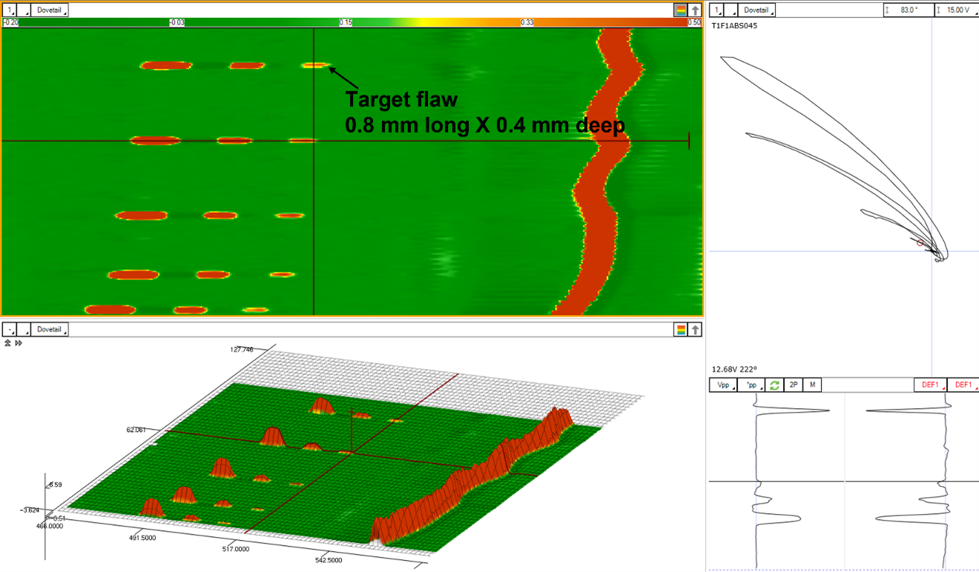The height and width of the screenshot is (572, 979).
Task: Toggle channel 1 on the lissajous panel
Action: pos(716,10)
